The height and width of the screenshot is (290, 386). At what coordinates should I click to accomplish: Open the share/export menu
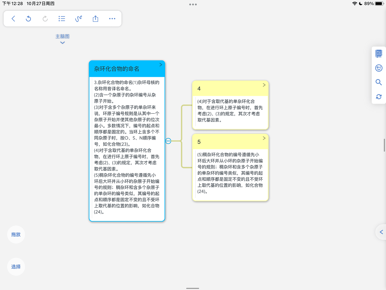[x=95, y=19]
